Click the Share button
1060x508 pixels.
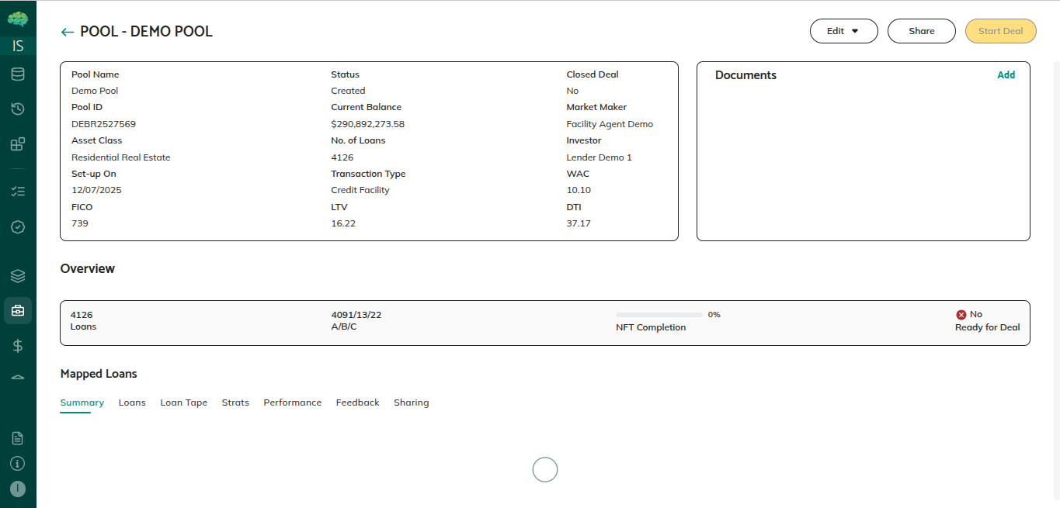921,31
